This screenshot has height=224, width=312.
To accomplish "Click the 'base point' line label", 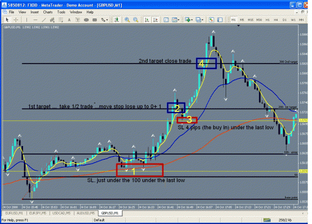I will pyautogui.click(x=291, y=197).
